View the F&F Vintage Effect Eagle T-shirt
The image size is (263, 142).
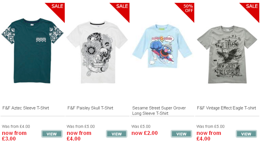click(x=246, y=134)
